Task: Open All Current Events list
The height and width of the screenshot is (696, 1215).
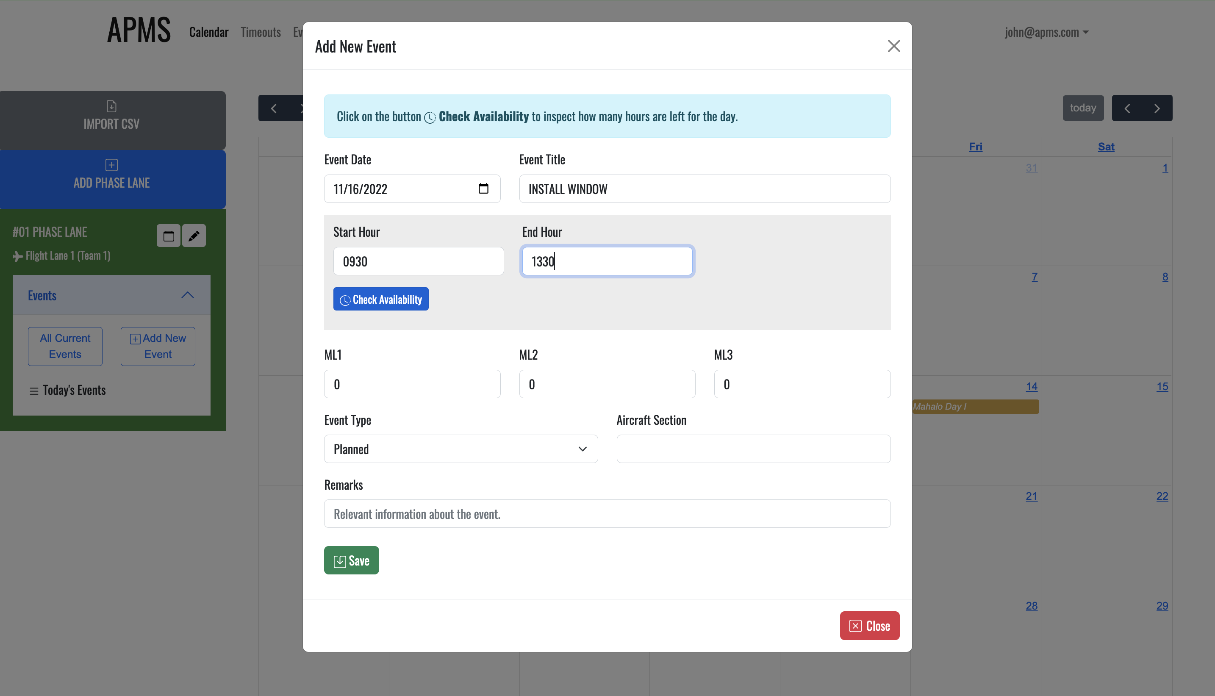Action: 65,346
